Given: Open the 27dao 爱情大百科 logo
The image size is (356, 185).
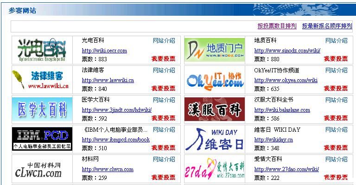Looking at the screenshot, I should (215, 169).
